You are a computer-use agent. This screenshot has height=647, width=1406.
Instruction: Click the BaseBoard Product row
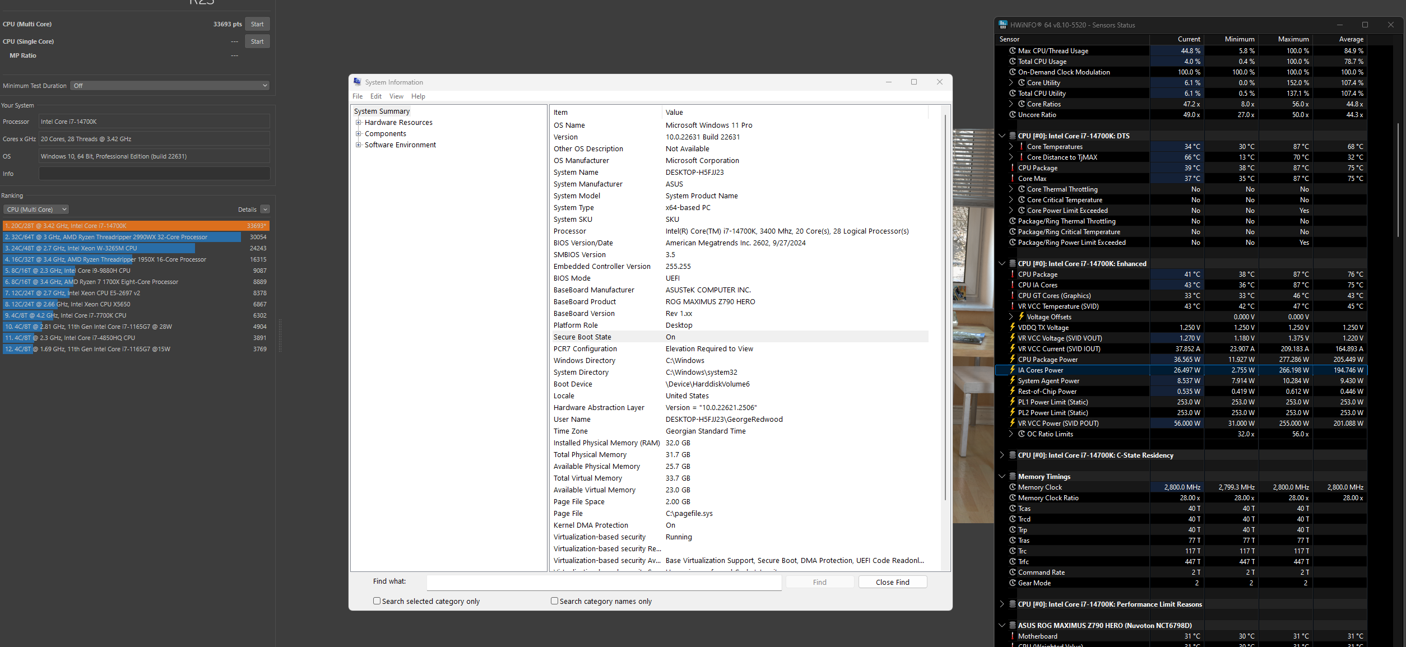pos(740,301)
